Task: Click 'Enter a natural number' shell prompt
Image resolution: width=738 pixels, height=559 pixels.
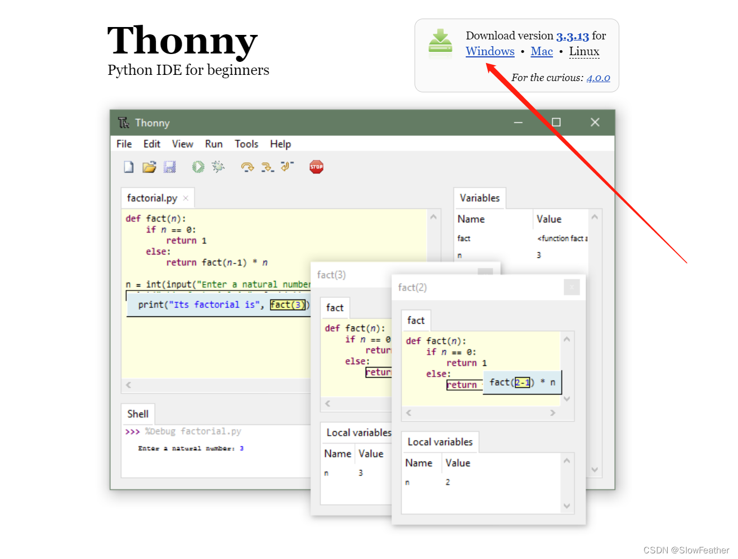Action: coord(186,449)
